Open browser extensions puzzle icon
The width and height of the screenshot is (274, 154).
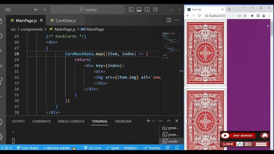[252, 16]
